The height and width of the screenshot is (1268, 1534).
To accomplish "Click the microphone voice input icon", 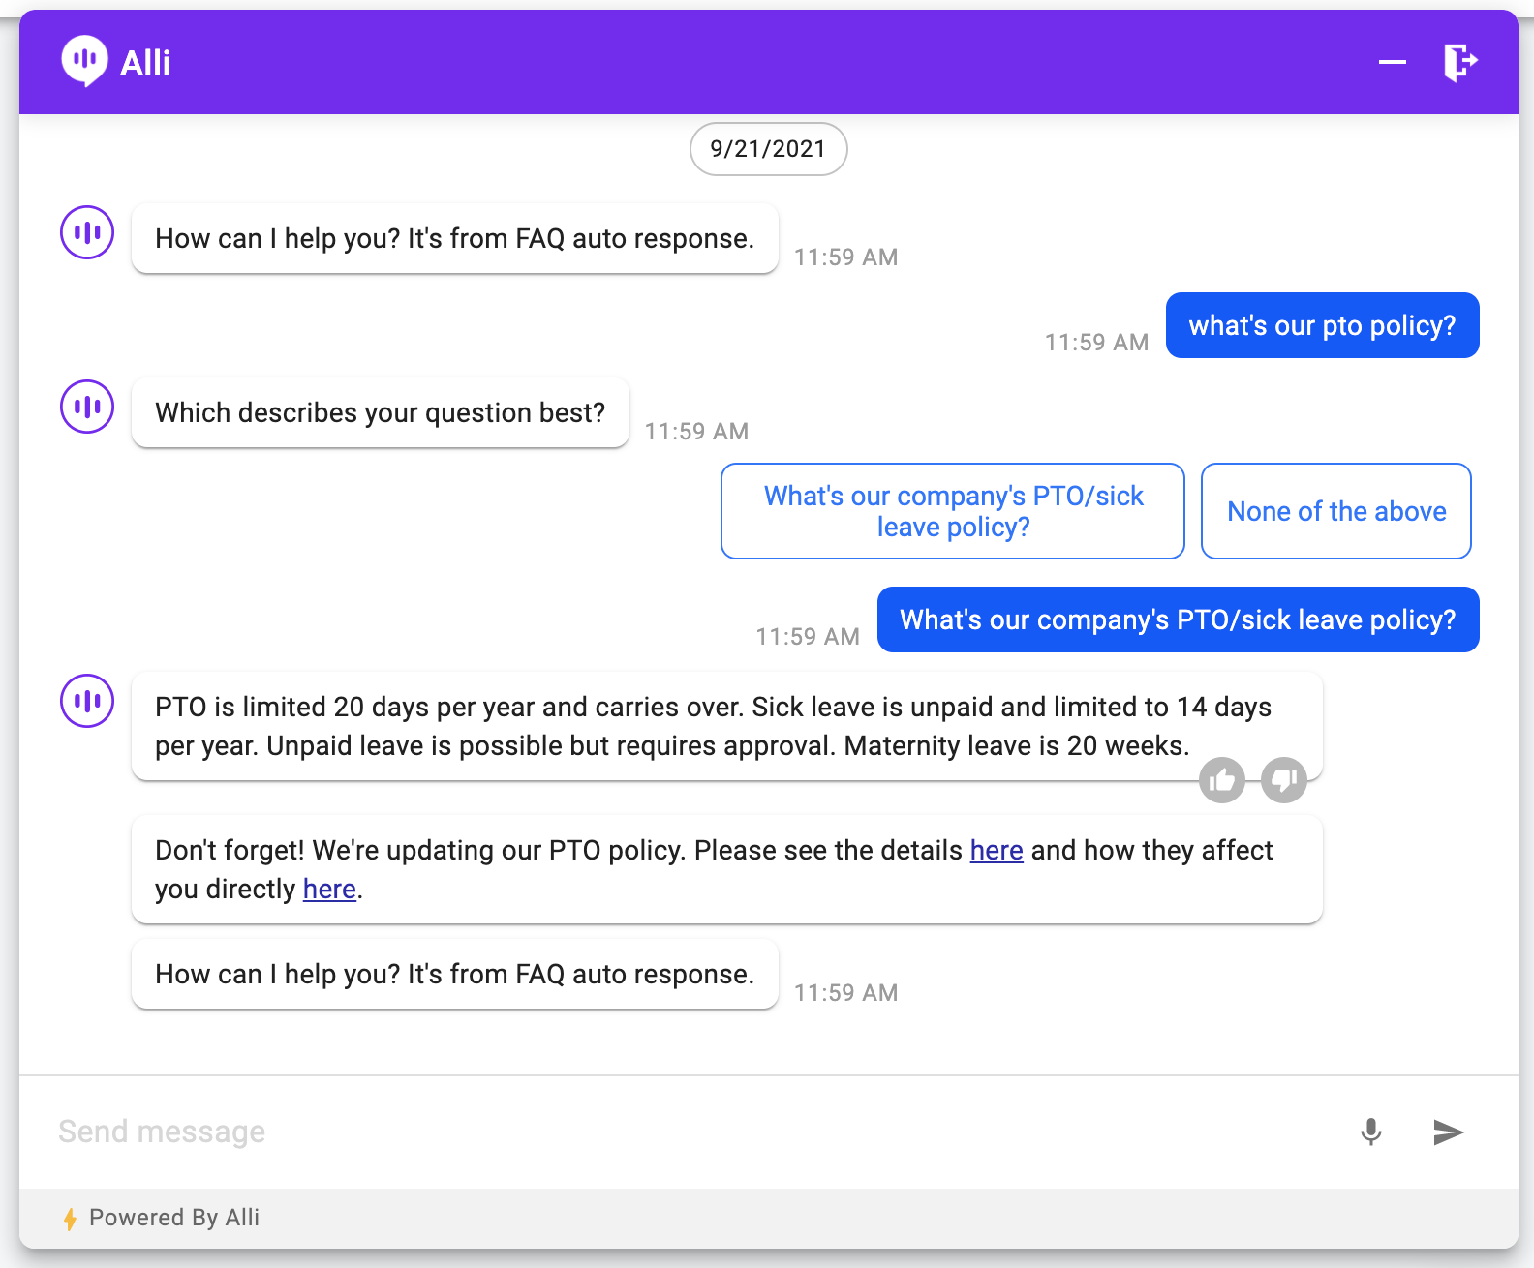I will [1370, 1132].
